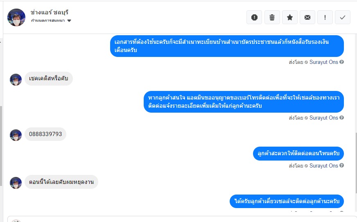
Task: Click avatar beside the phone number message
Action: pos(16,135)
